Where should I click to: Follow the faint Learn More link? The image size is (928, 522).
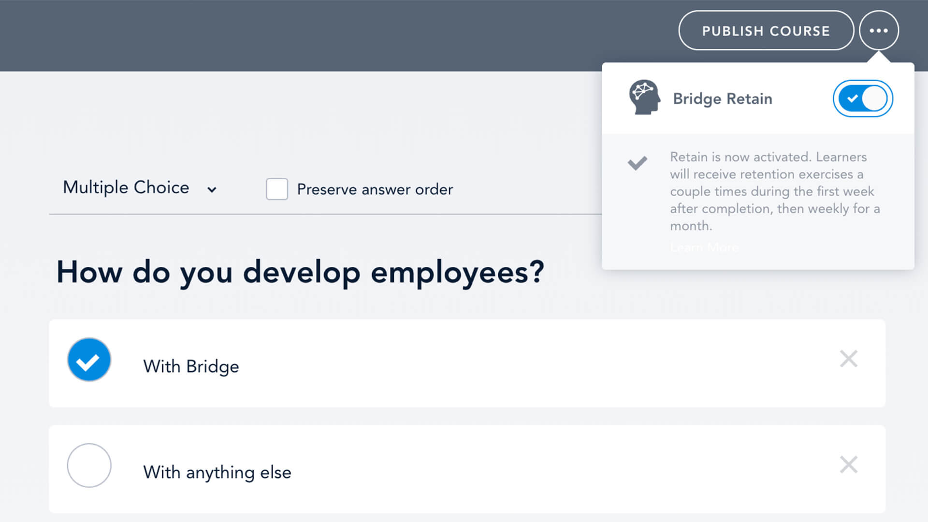(704, 247)
